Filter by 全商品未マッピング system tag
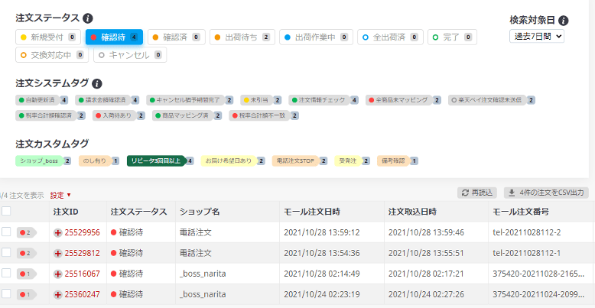 point(401,100)
